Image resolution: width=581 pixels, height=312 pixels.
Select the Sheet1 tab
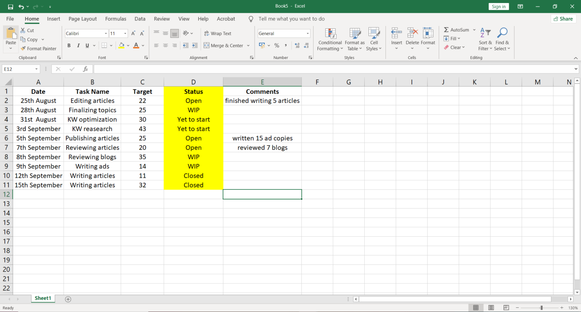point(43,298)
